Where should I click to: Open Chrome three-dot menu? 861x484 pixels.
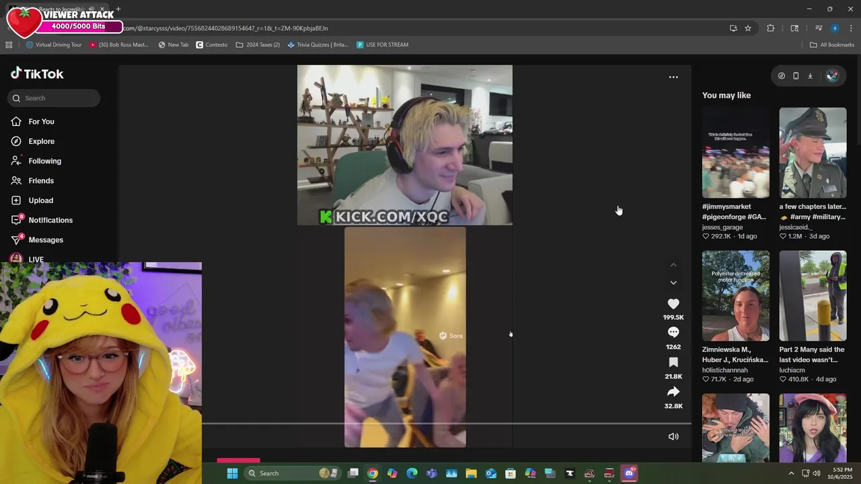[x=852, y=28]
